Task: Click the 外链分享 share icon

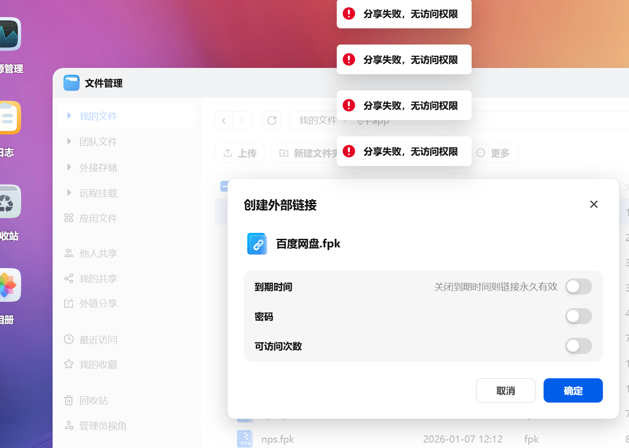Action: (68, 303)
